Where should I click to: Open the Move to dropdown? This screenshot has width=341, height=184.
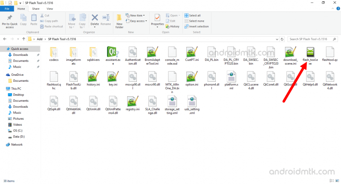[72, 21]
